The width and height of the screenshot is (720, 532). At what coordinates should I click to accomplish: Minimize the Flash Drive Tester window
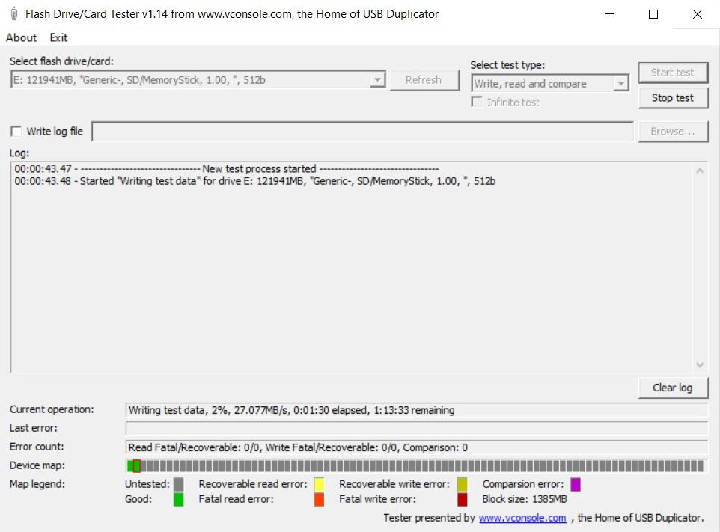pyautogui.click(x=610, y=14)
